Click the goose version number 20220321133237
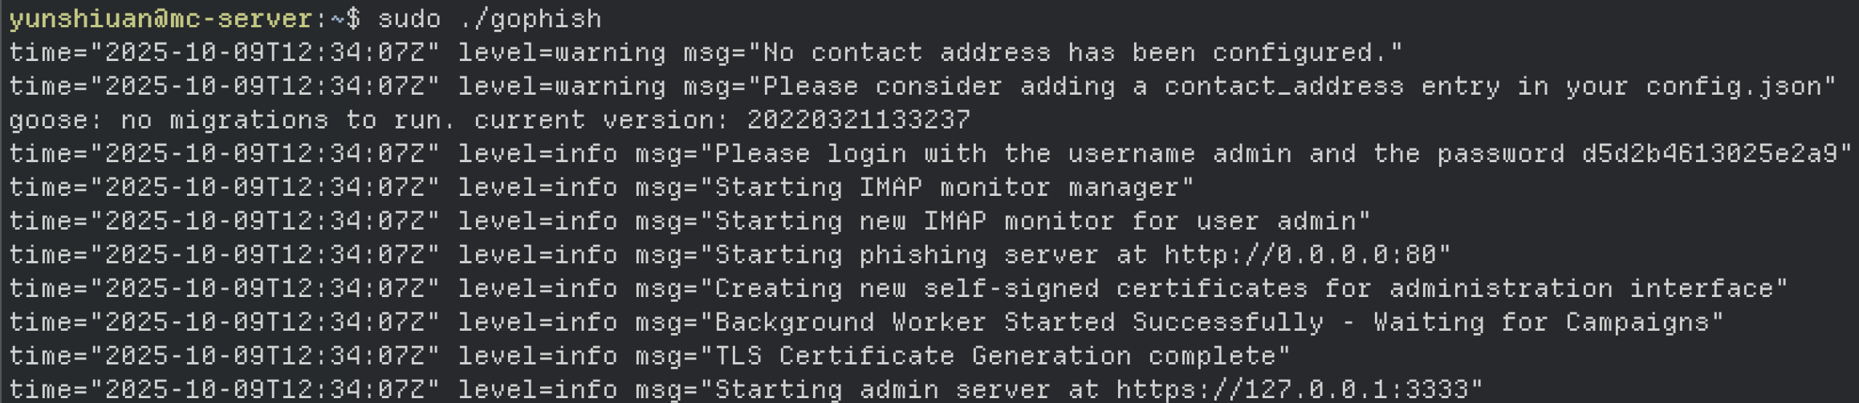The height and width of the screenshot is (403, 1859). pyautogui.click(x=858, y=120)
